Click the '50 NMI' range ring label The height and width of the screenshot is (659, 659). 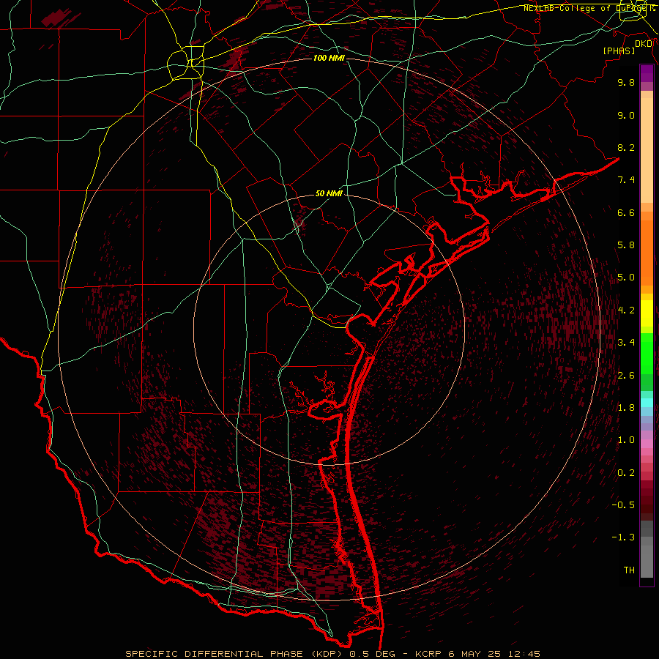[329, 194]
